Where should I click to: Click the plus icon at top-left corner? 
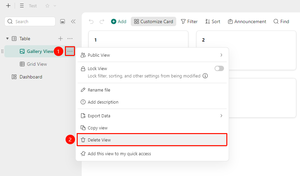tap(8, 6)
